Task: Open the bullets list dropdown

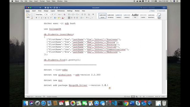Action: pos(71,15)
